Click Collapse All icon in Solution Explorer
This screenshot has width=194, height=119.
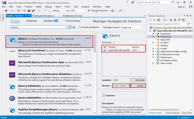point(179,20)
